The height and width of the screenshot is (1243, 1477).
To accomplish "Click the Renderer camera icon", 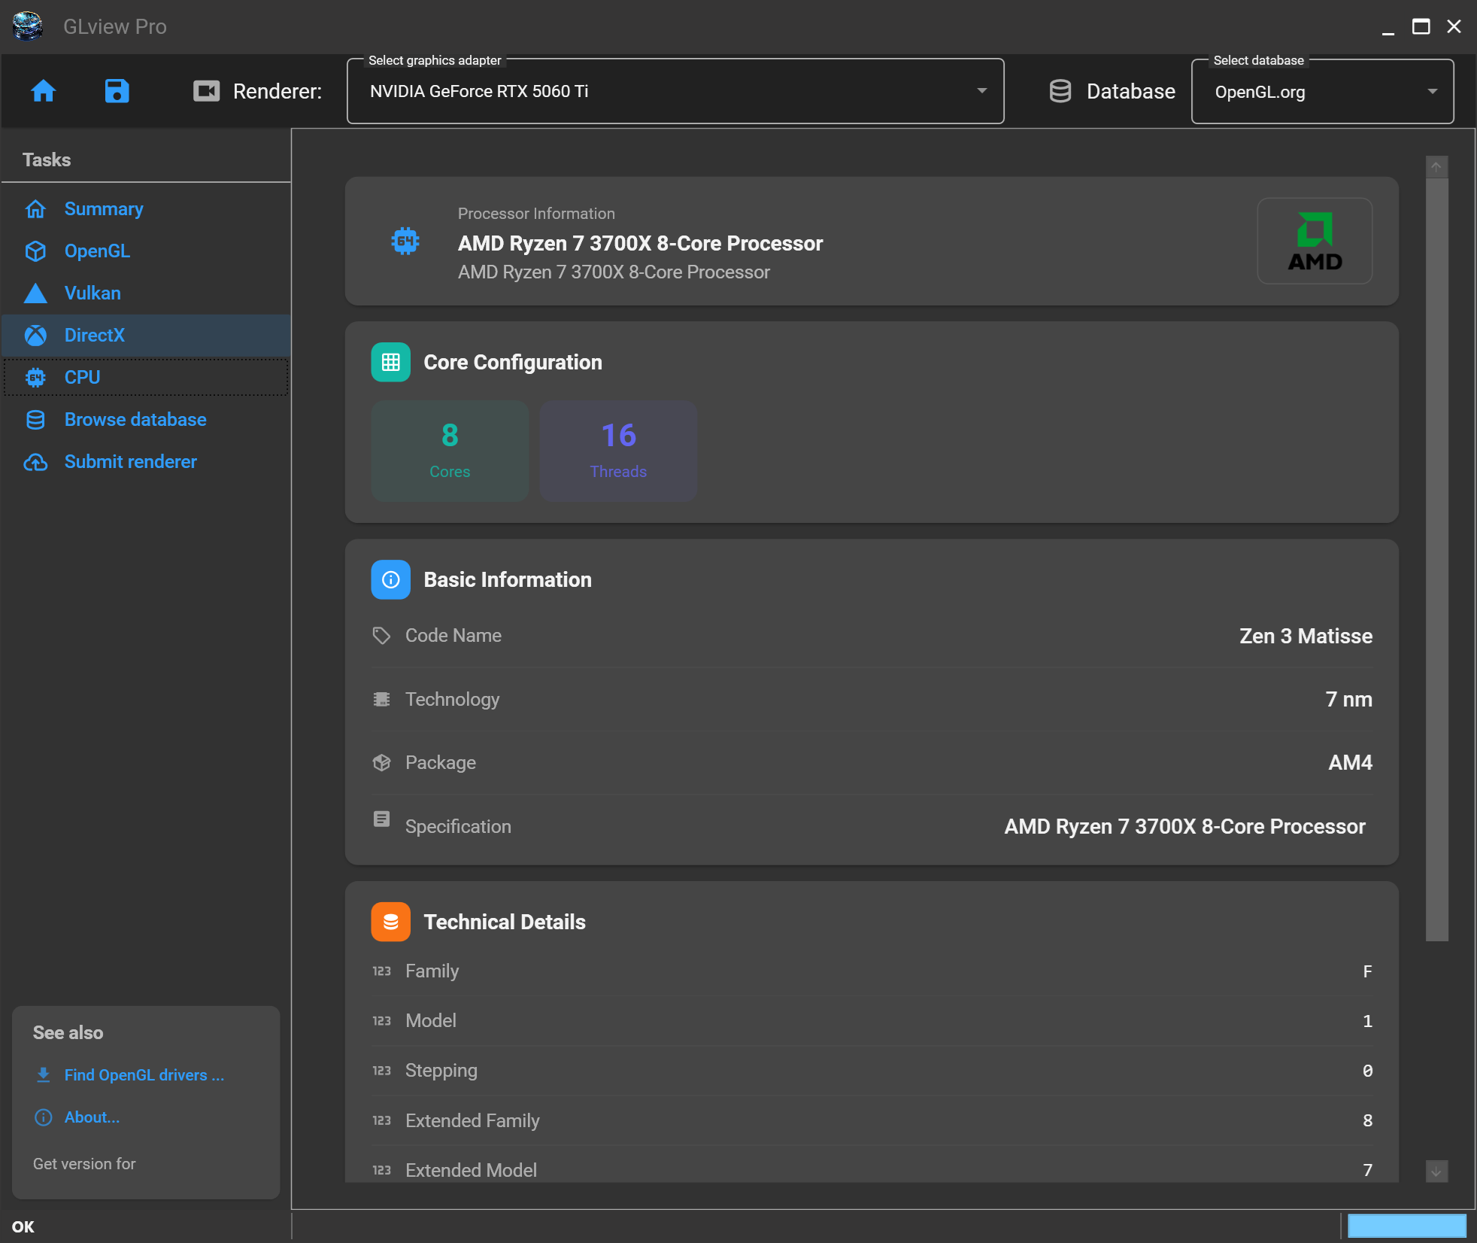I will click(x=206, y=91).
